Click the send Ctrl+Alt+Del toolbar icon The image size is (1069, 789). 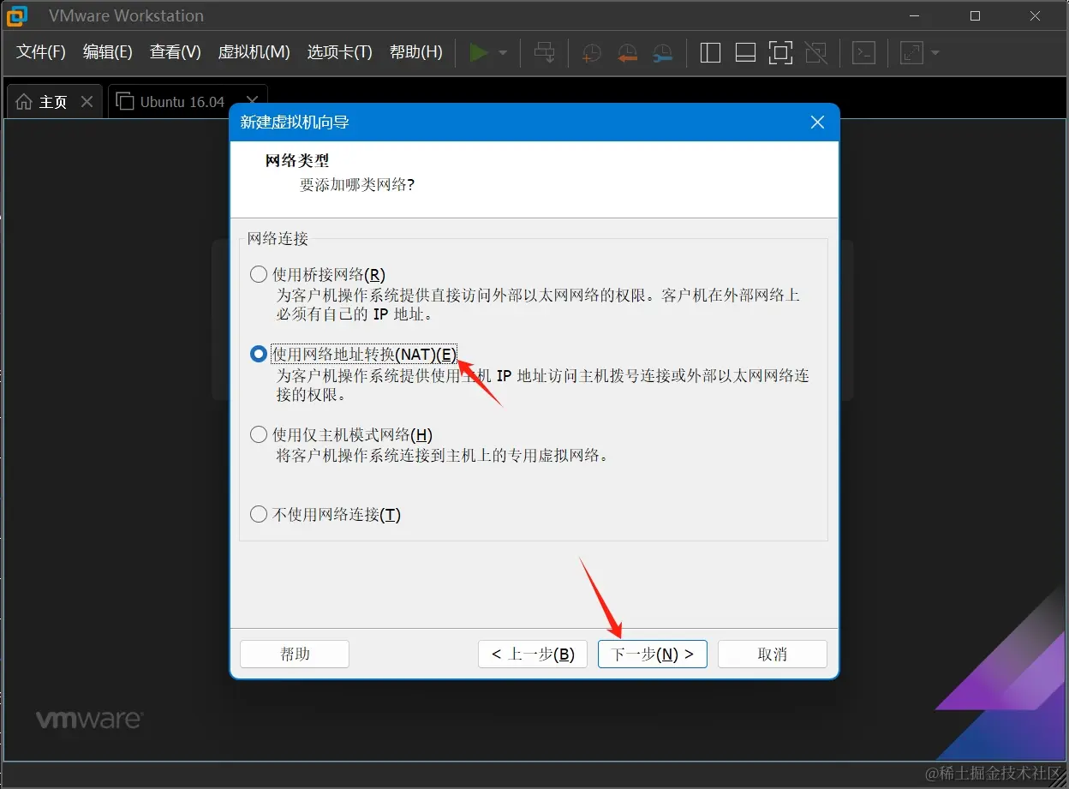(x=545, y=53)
